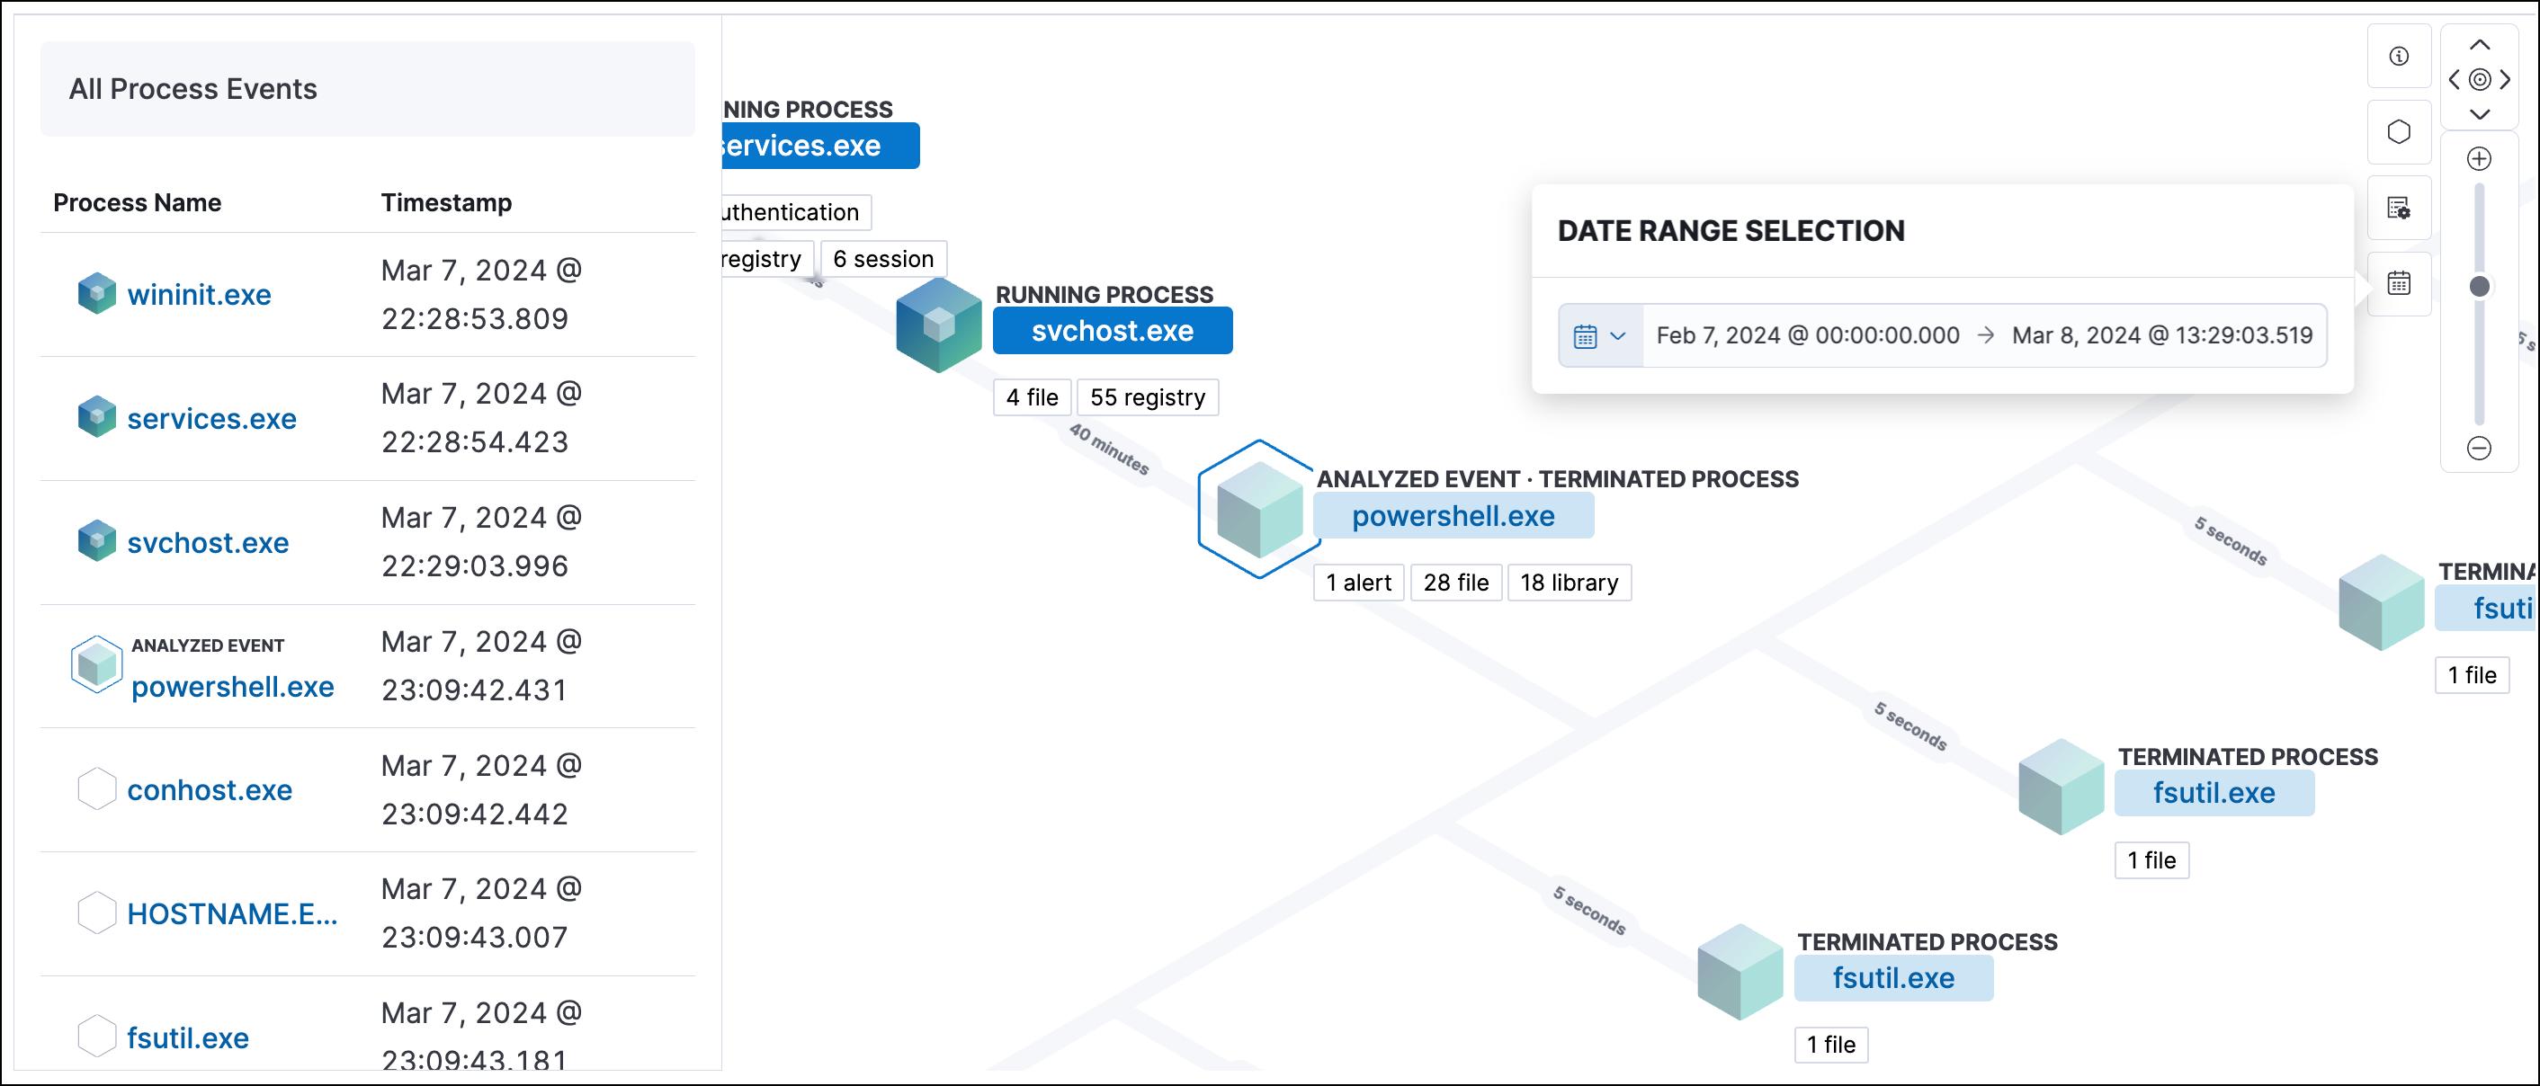The height and width of the screenshot is (1086, 2540).
Task: Open powershell.exe from the All Process Events list
Action: (x=233, y=687)
